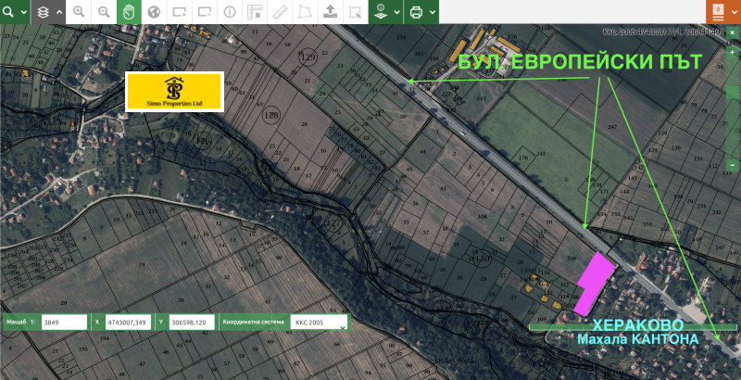Open the info identify tool

pos(229,12)
